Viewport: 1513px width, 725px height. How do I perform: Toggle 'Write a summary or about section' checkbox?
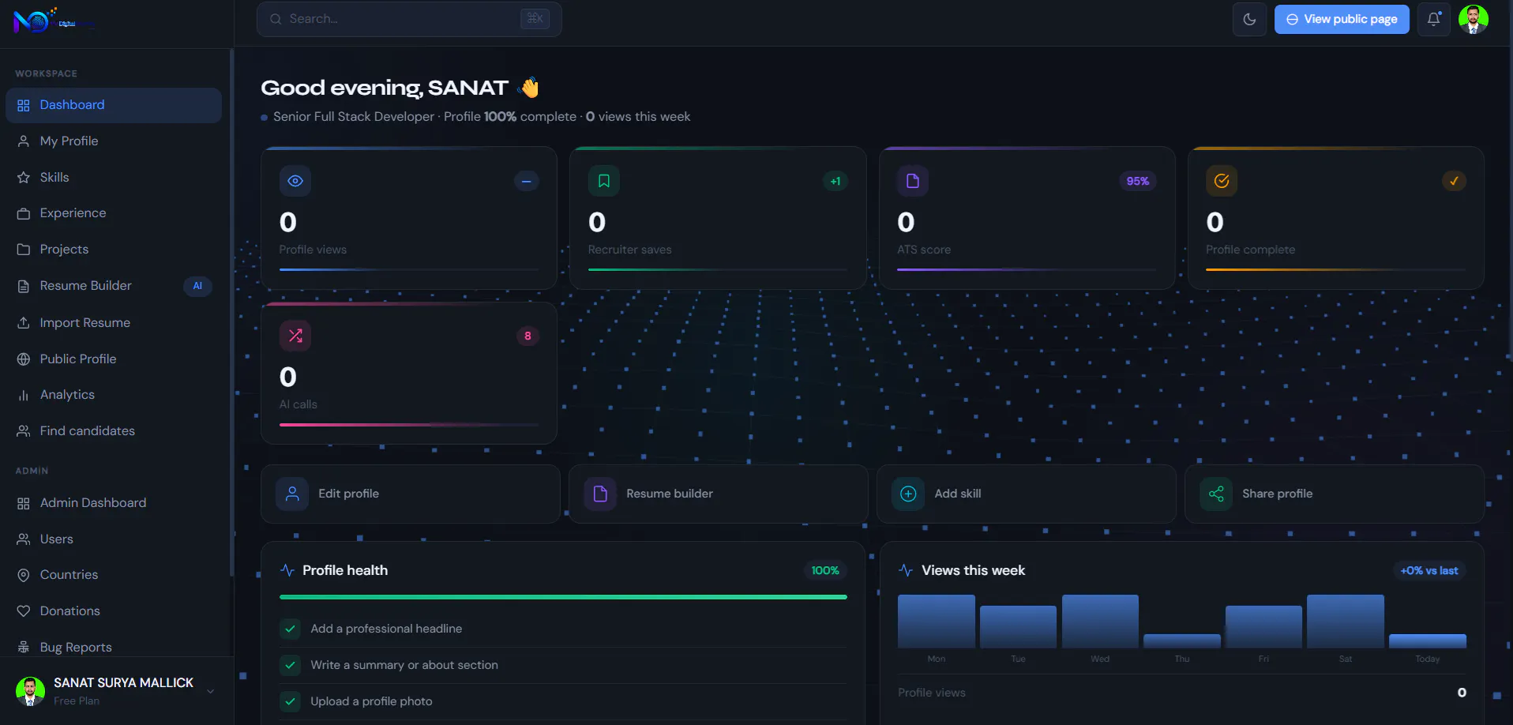point(290,665)
